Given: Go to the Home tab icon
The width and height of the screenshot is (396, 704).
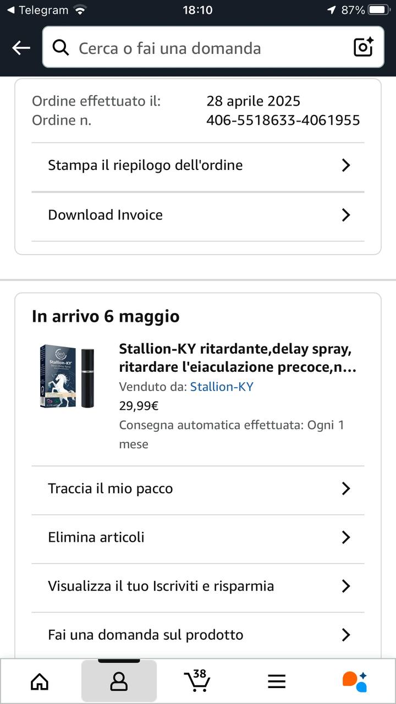Looking at the screenshot, I should [40, 681].
